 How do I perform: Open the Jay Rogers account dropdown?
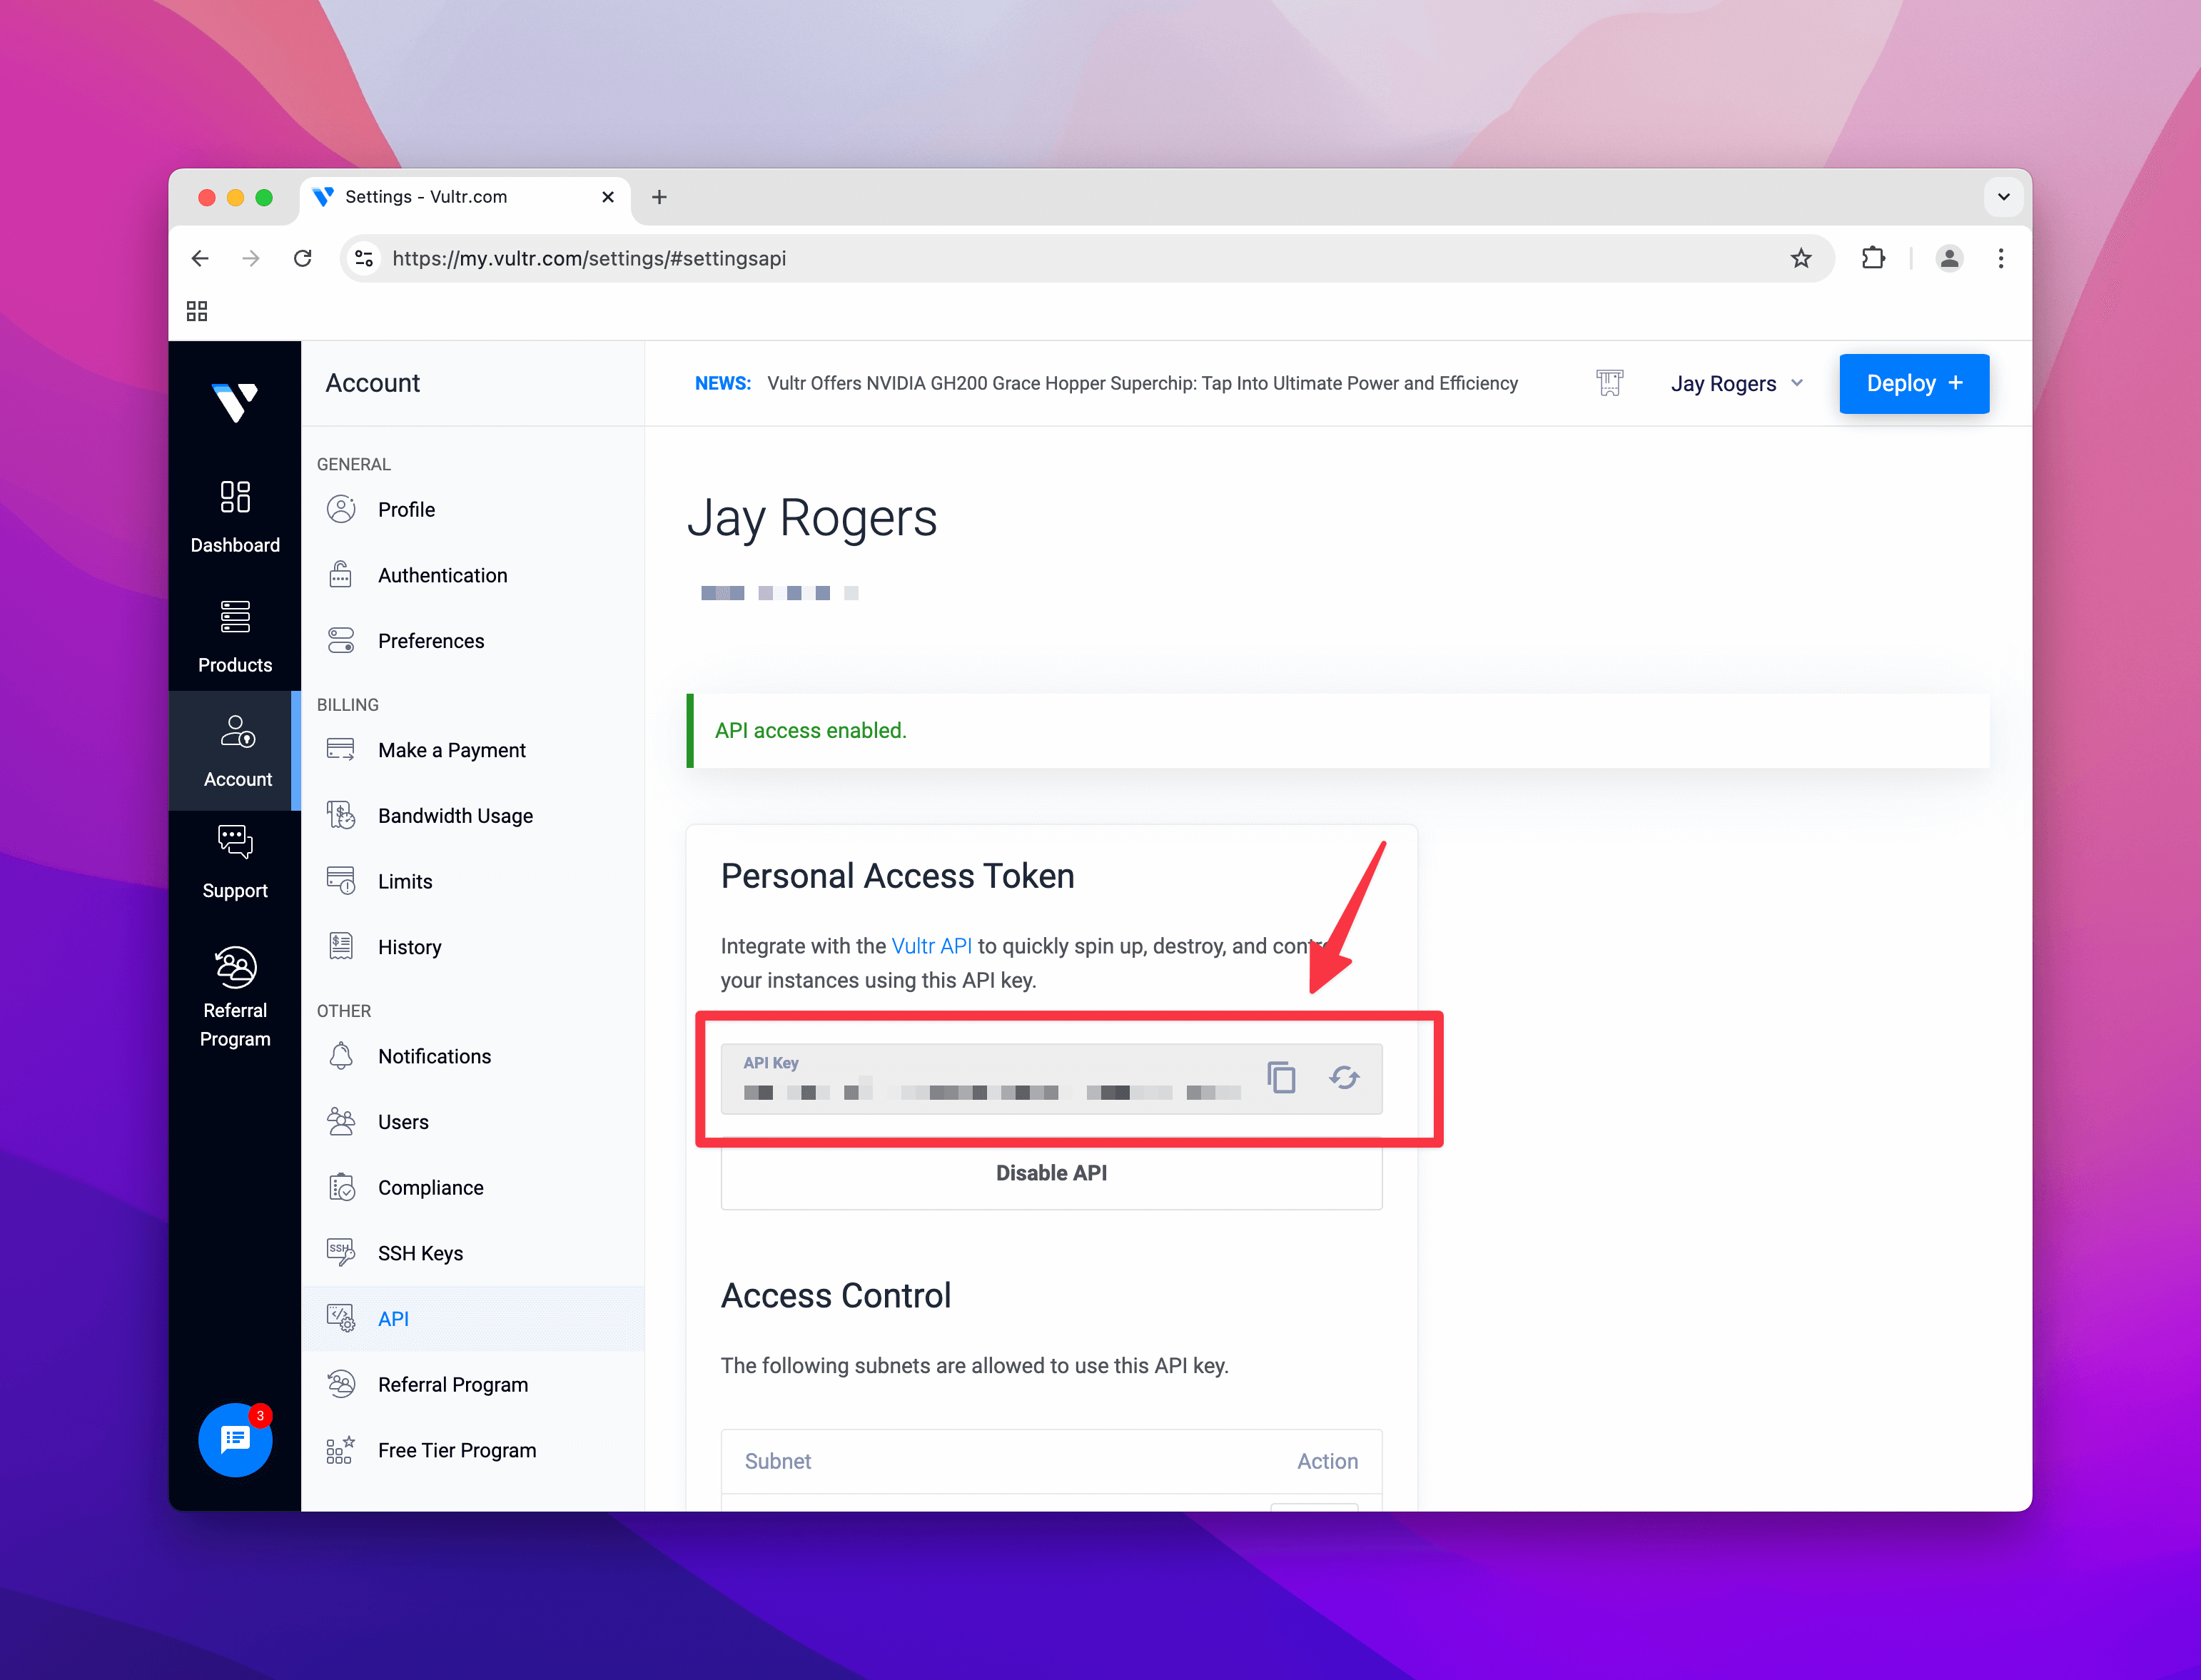1737,383
